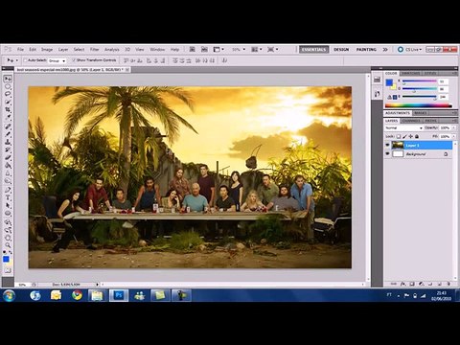The width and height of the screenshot is (460, 345).
Task: Open the zoom level 50% dropdown
Action: 239,50
